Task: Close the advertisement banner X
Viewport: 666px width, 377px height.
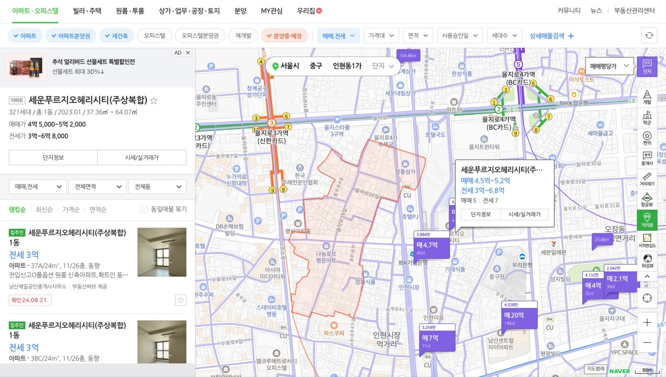Action: click(188, 53)
